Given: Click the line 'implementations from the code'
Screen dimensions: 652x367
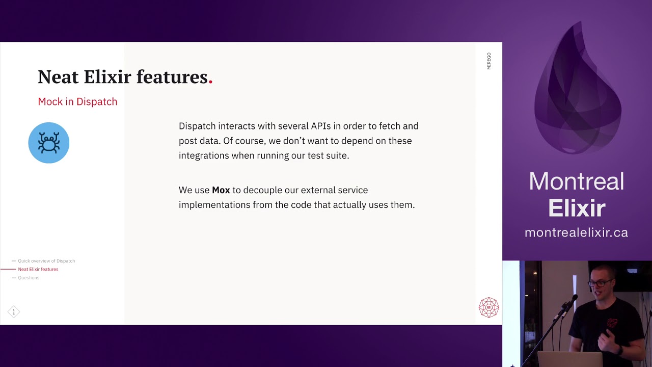Looking at the screenshot, I should [297, 204].
